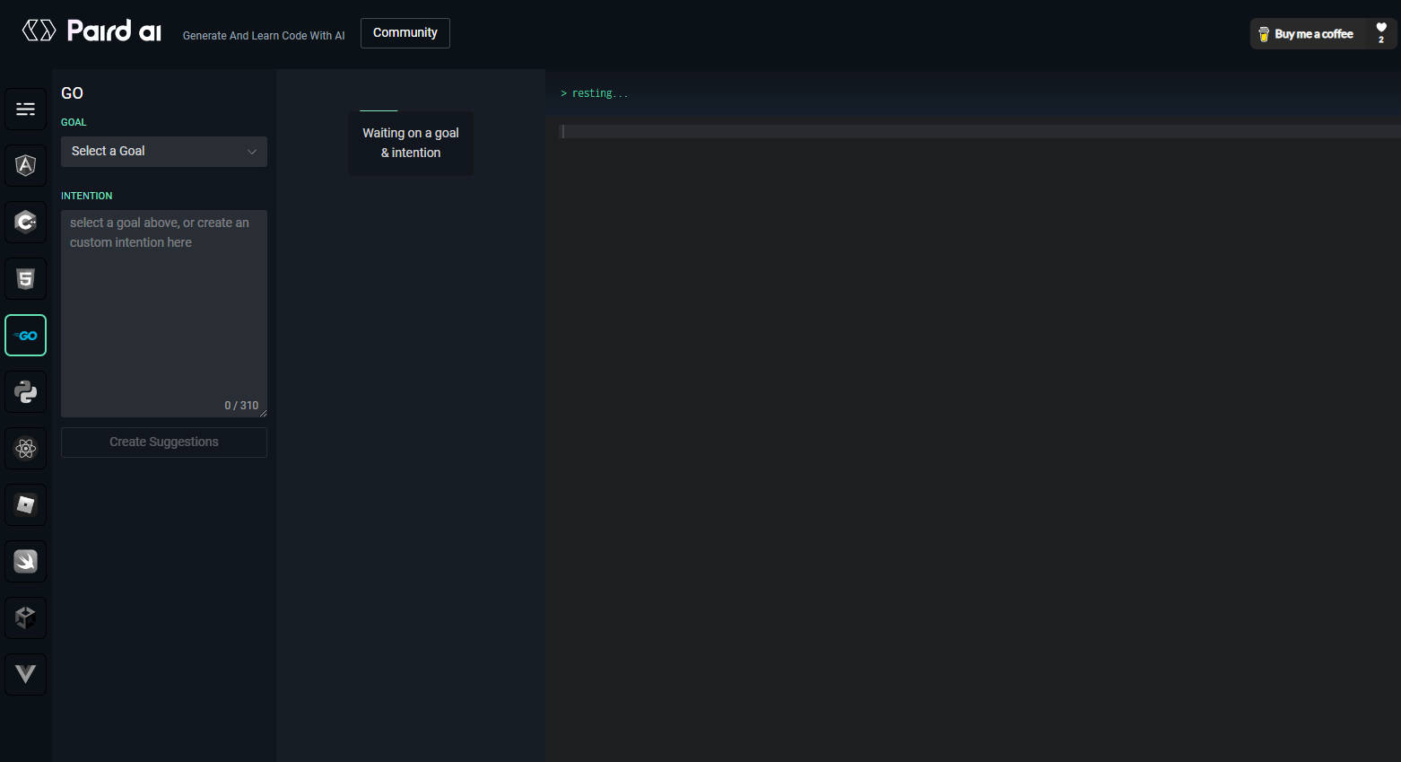Viewport: 1401px width, 762px height.
Task: Click the GOAL label
Action: pos(74,122)
